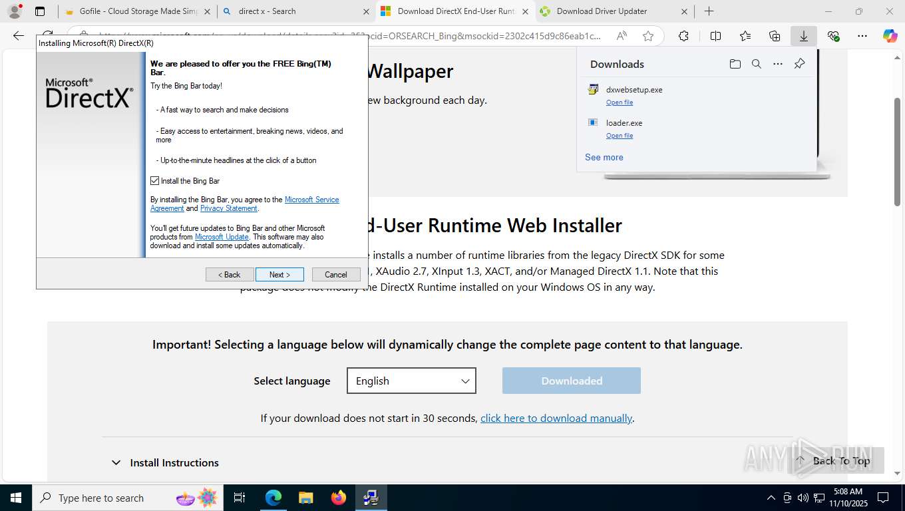
Task: Open Edge from taskbar
Action: click(x=273, y=498)
